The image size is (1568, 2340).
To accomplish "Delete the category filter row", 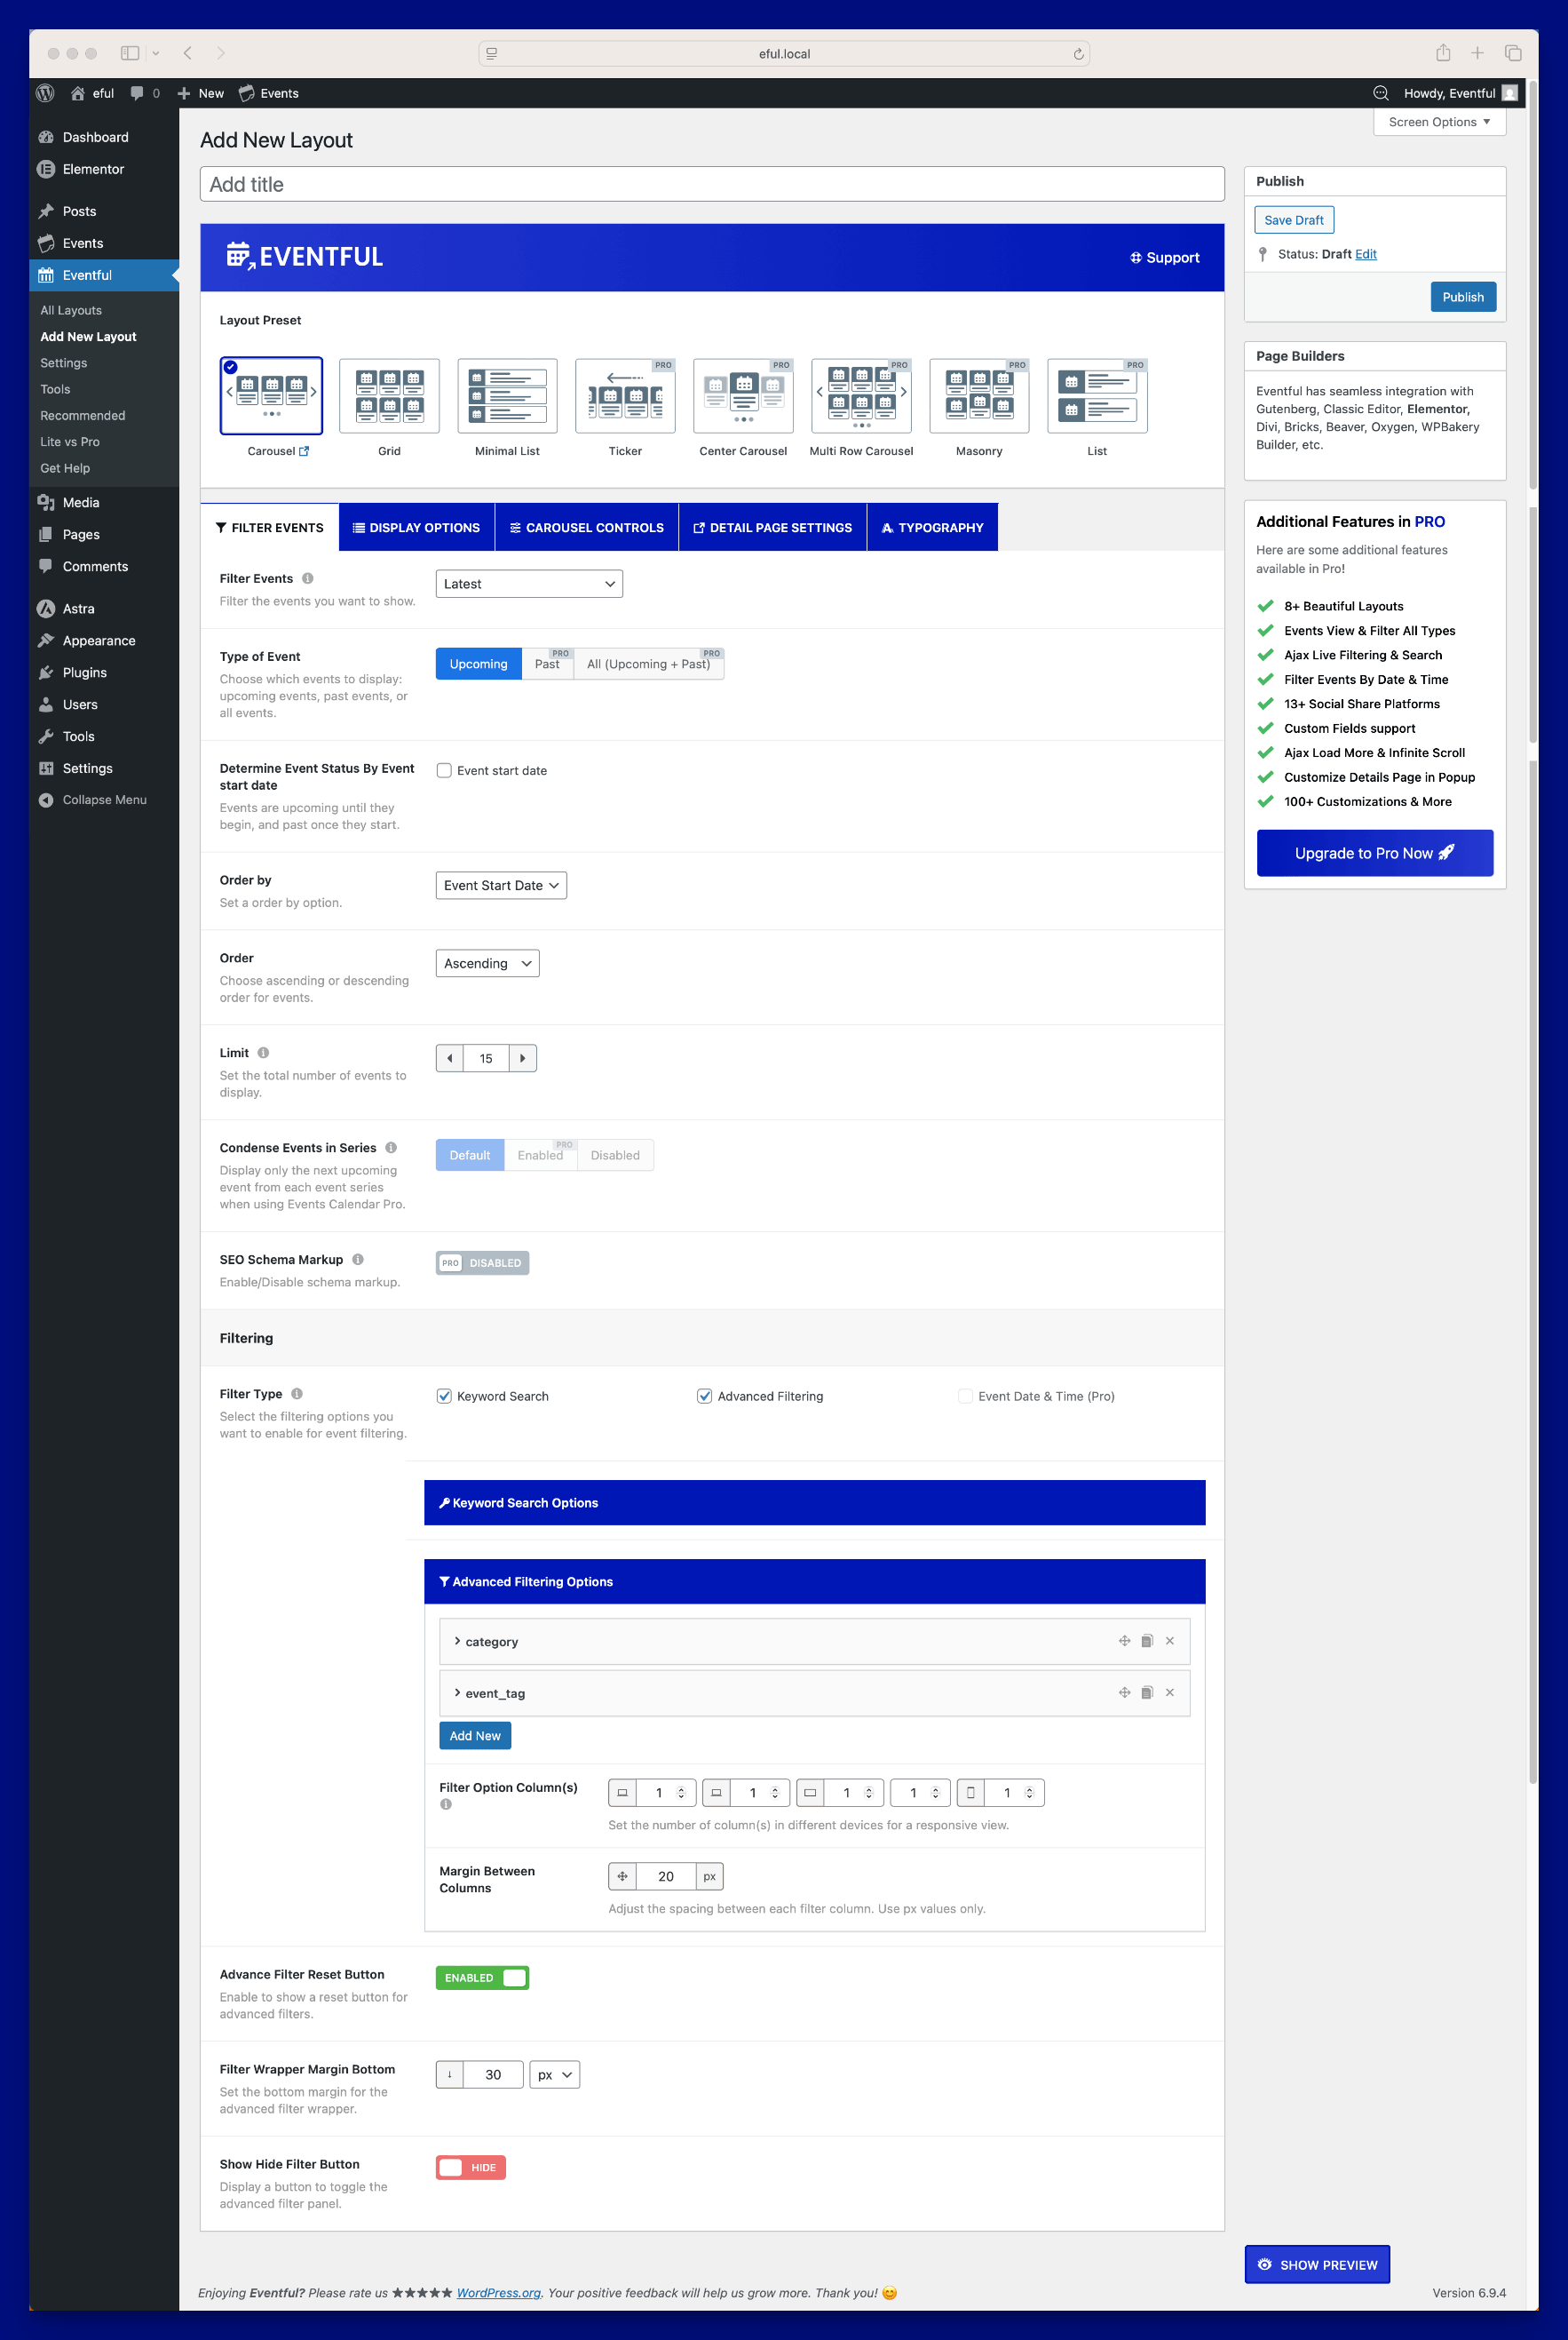I will (x=1169, y=1641).
